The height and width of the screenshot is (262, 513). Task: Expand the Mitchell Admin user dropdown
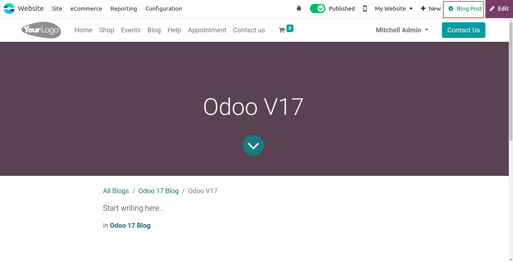coord(402,30)
